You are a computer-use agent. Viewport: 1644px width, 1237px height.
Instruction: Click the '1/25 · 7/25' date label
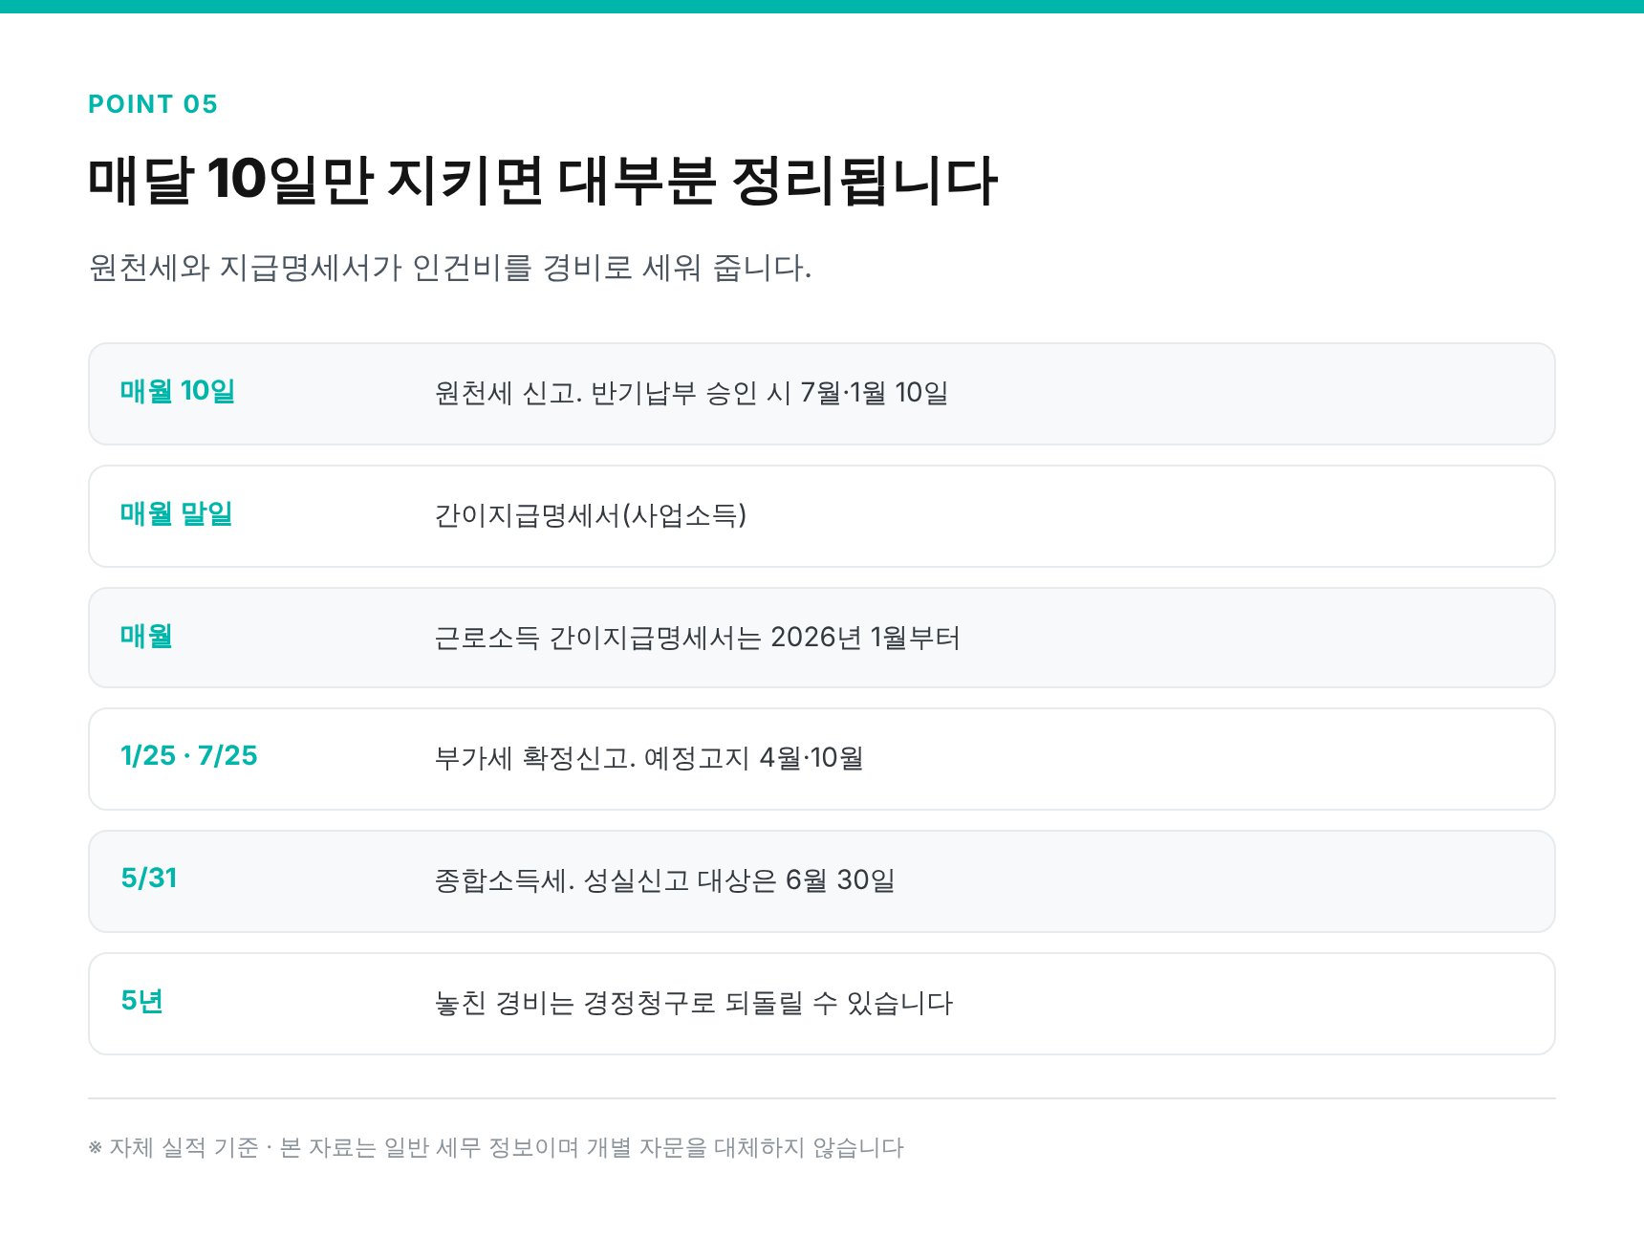pyautogui.click(x=189, y=756)
